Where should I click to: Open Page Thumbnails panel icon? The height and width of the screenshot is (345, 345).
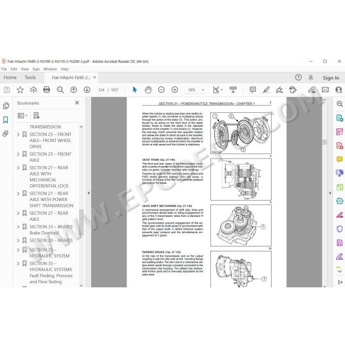coord(6,106)
